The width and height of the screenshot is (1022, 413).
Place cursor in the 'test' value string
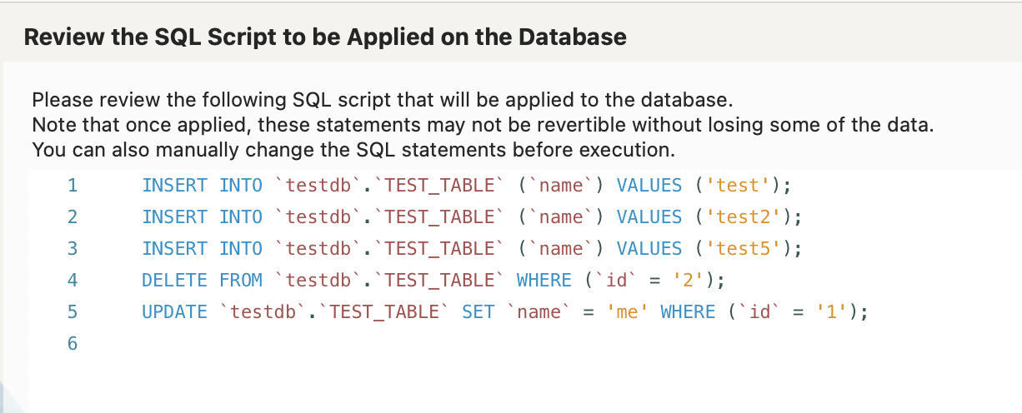pyautogui.click(x=737, y=185)
